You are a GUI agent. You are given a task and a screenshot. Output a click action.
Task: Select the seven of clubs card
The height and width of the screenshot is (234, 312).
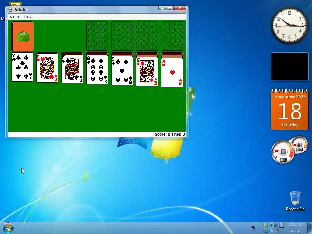[x=22, y=67]
